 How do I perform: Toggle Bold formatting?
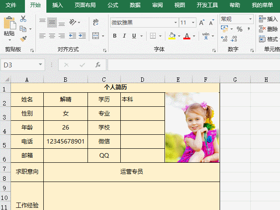click(x=115, y=36)
